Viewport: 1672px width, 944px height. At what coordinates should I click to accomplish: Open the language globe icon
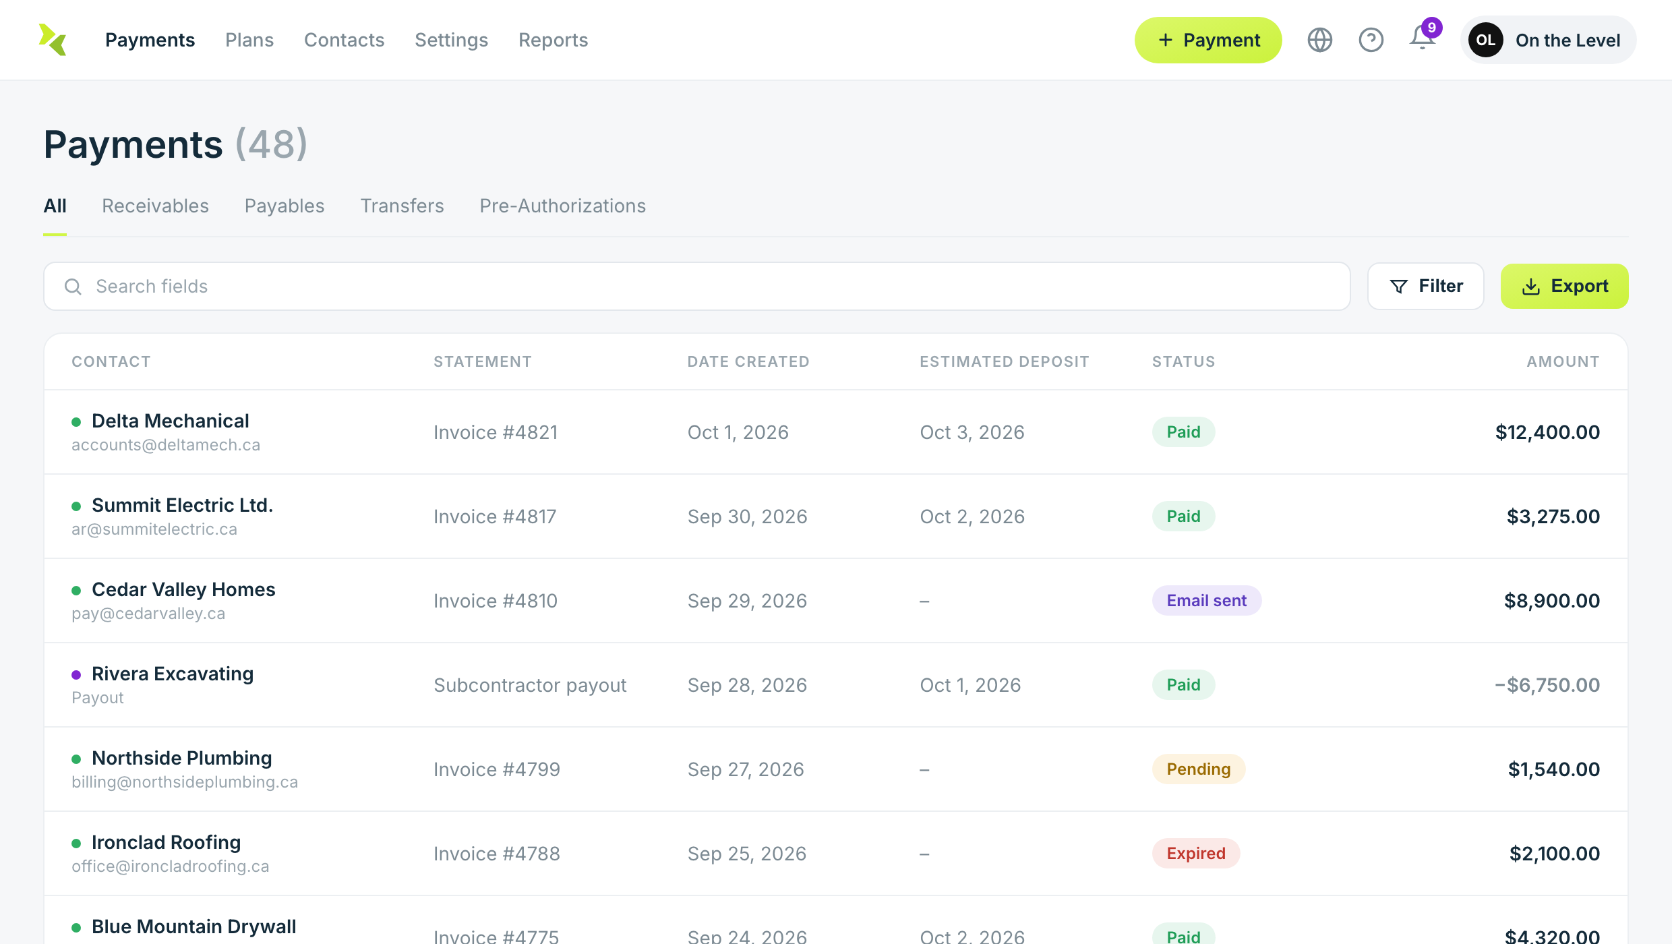click(x=1319, y=40)
